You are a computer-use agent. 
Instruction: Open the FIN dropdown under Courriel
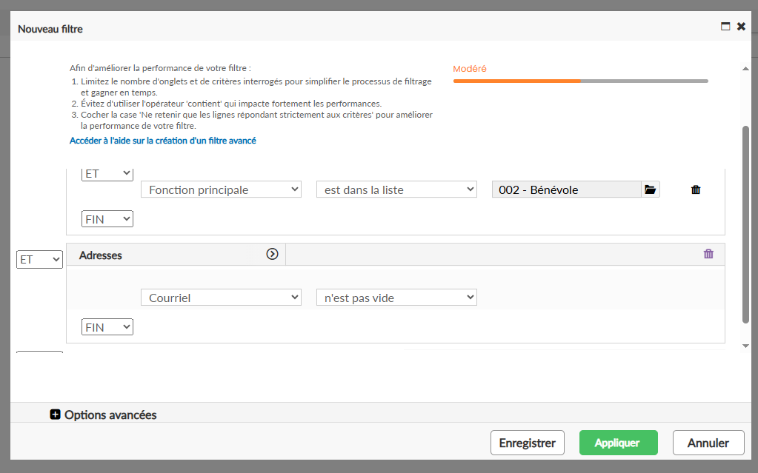(x=107, y=327)
